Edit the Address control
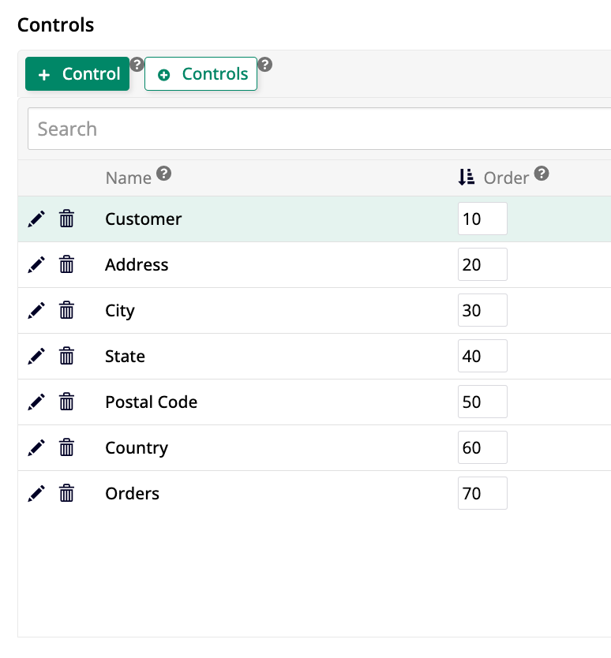Screen dimensions: 611x658 pyautogui.click(x=36, y=264)
